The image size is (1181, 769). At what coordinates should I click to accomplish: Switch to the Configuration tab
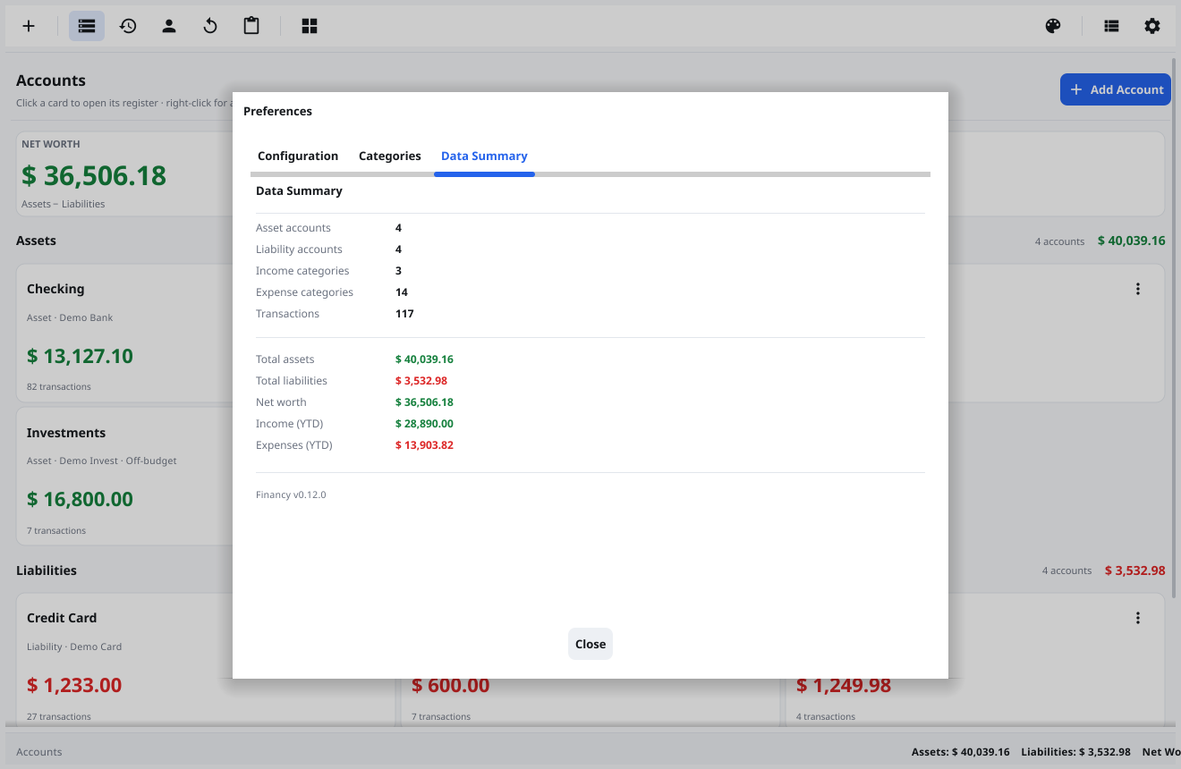(298, 156)
